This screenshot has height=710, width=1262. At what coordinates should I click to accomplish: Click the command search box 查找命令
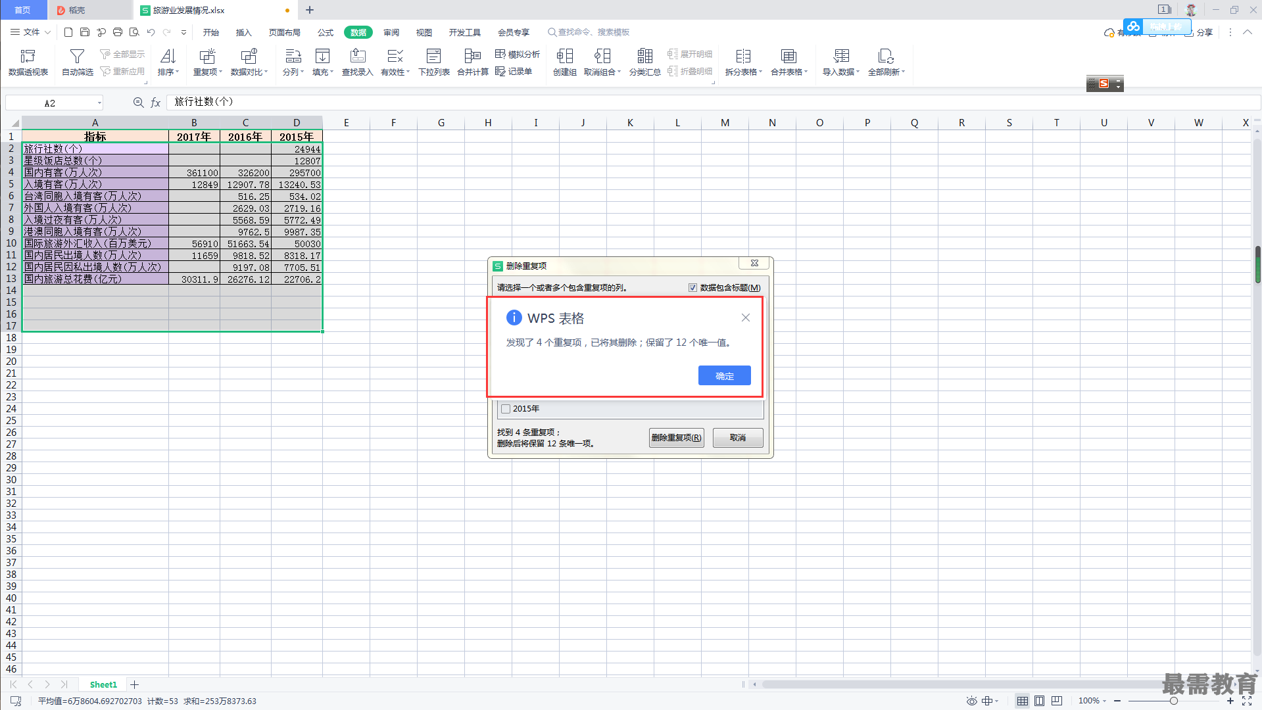click(x=589, y=32)
